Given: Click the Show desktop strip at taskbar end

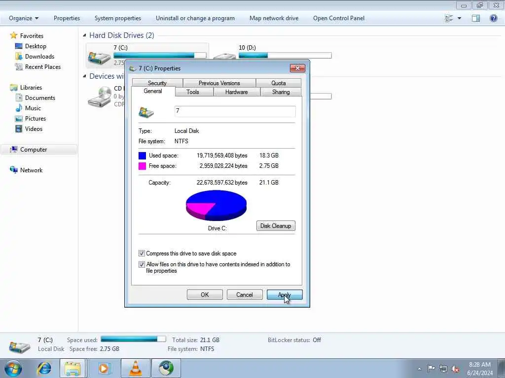Looking at the screenshot, I should pos(501,368).
